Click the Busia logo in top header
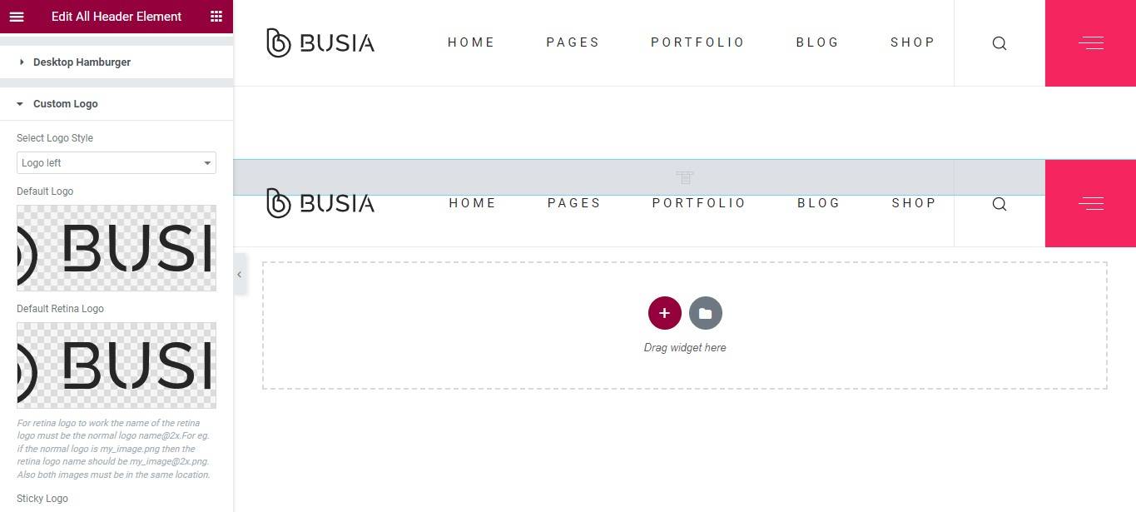The height and width of the screenshot is (512, 1136). [x=320, y=42]
